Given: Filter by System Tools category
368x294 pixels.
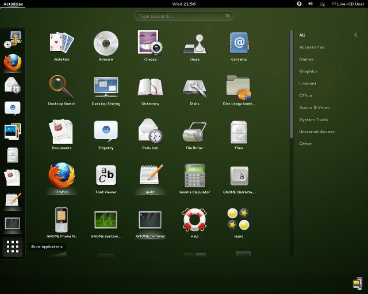Looking at the screenshot, I should tap(313, 119).
